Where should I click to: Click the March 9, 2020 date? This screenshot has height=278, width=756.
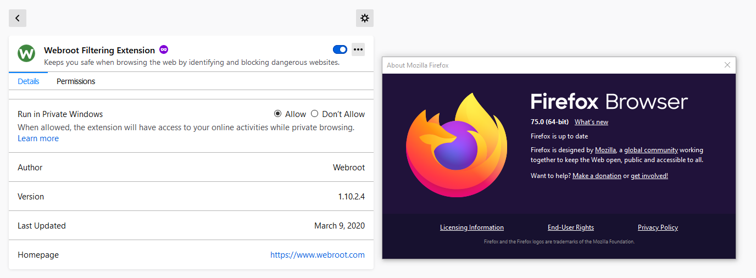(x=340, y=226)
